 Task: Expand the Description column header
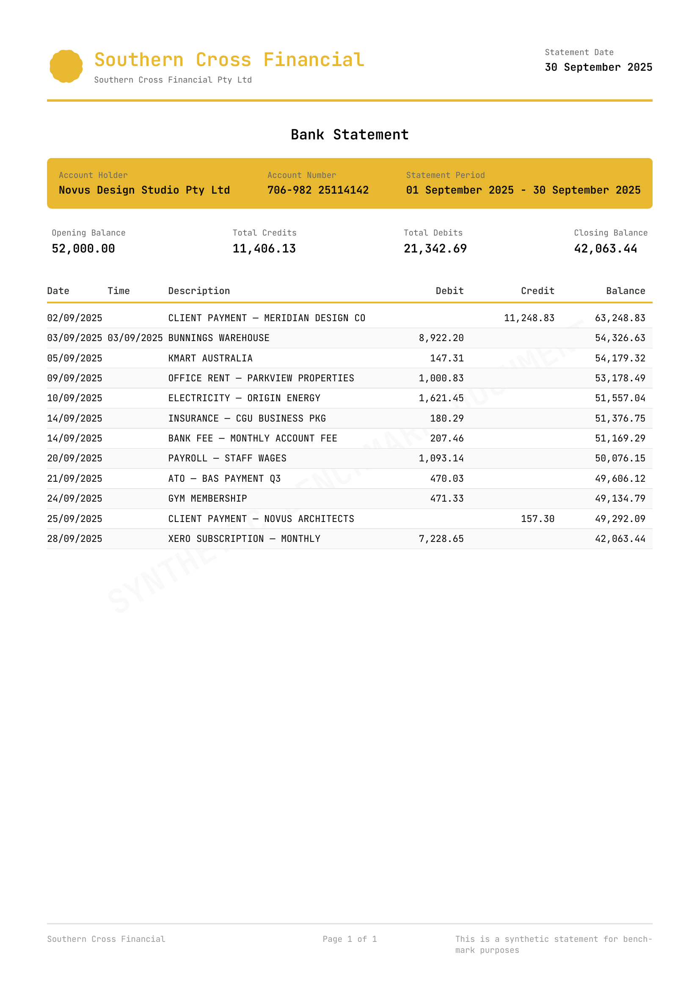199,291
